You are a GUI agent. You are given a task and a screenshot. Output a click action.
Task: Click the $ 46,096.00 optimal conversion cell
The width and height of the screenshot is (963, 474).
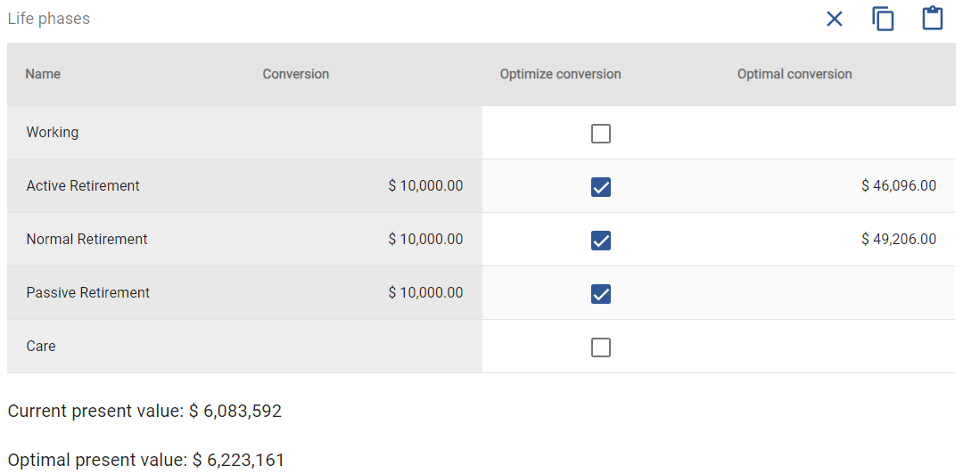click(x=899, y=186)
